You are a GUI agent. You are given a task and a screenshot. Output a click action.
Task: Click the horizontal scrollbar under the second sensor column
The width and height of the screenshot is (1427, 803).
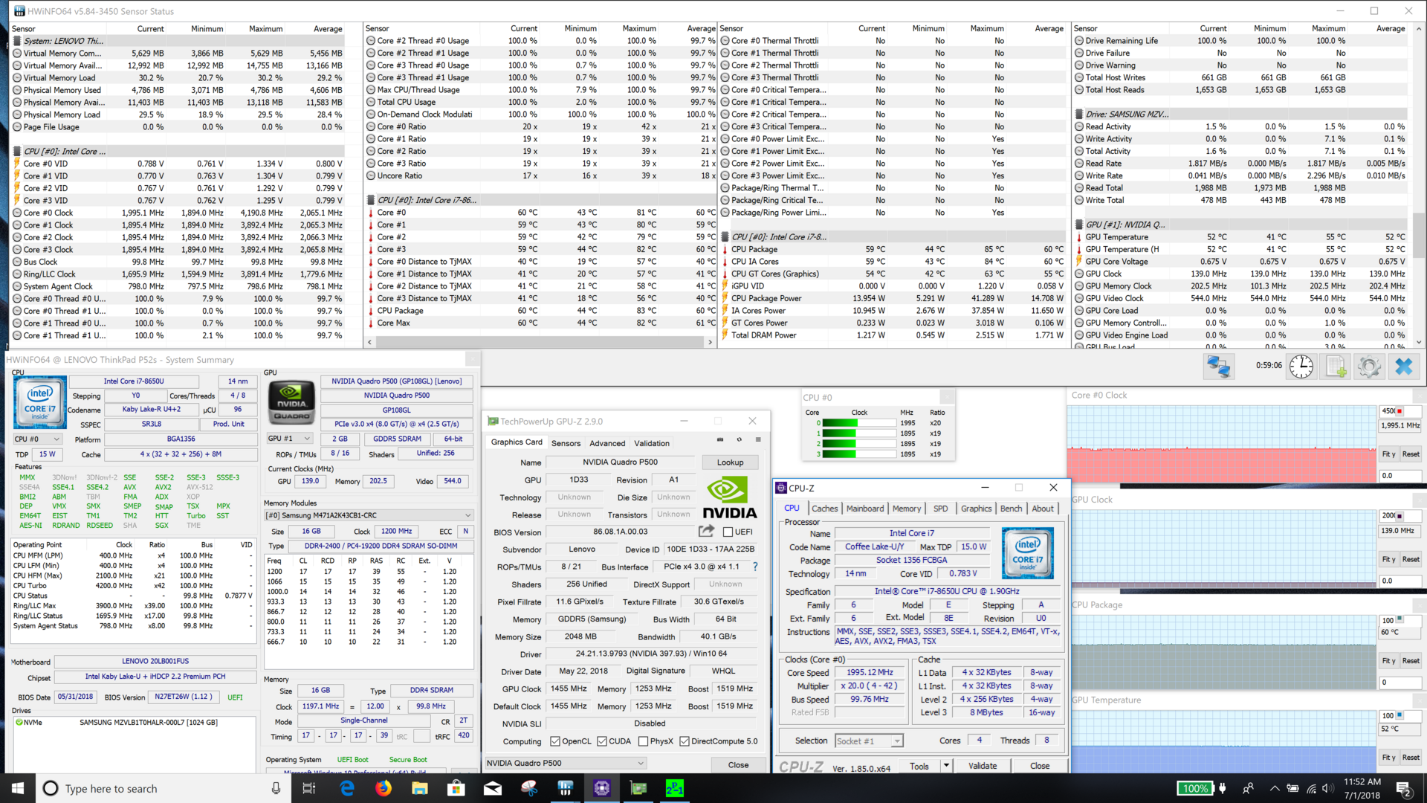pos(540,342)
